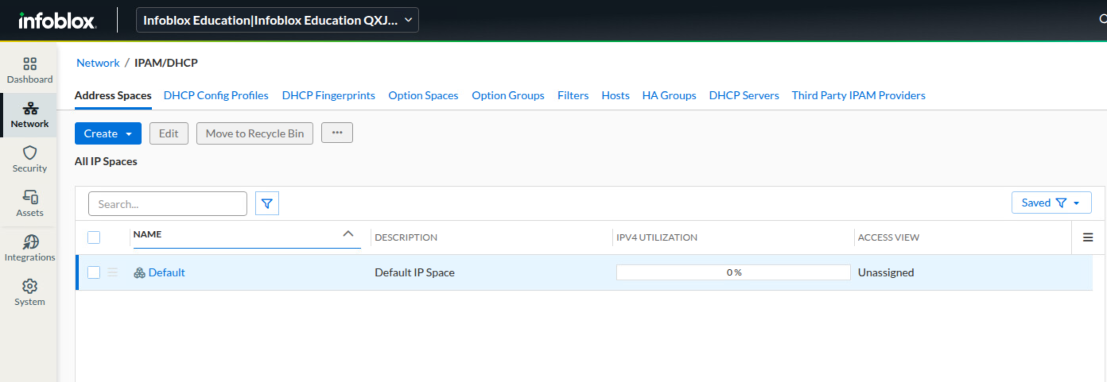The width and height of the screenshot is (1107, 382).
Task: Open the Integrations sidebar section
Action: pyautogui.click(x=30, y=249)
